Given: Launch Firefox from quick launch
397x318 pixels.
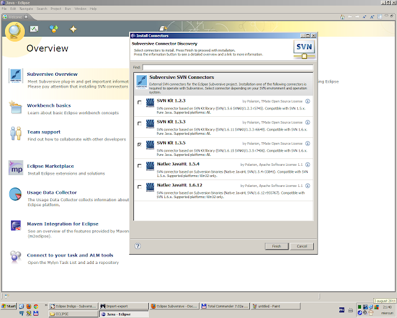Looking at the screenshot, I should 29,306.
